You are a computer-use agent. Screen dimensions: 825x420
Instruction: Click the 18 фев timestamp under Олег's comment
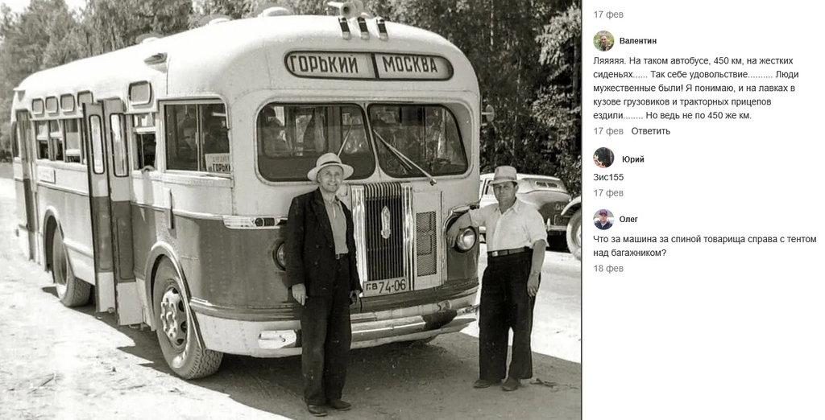608,269
